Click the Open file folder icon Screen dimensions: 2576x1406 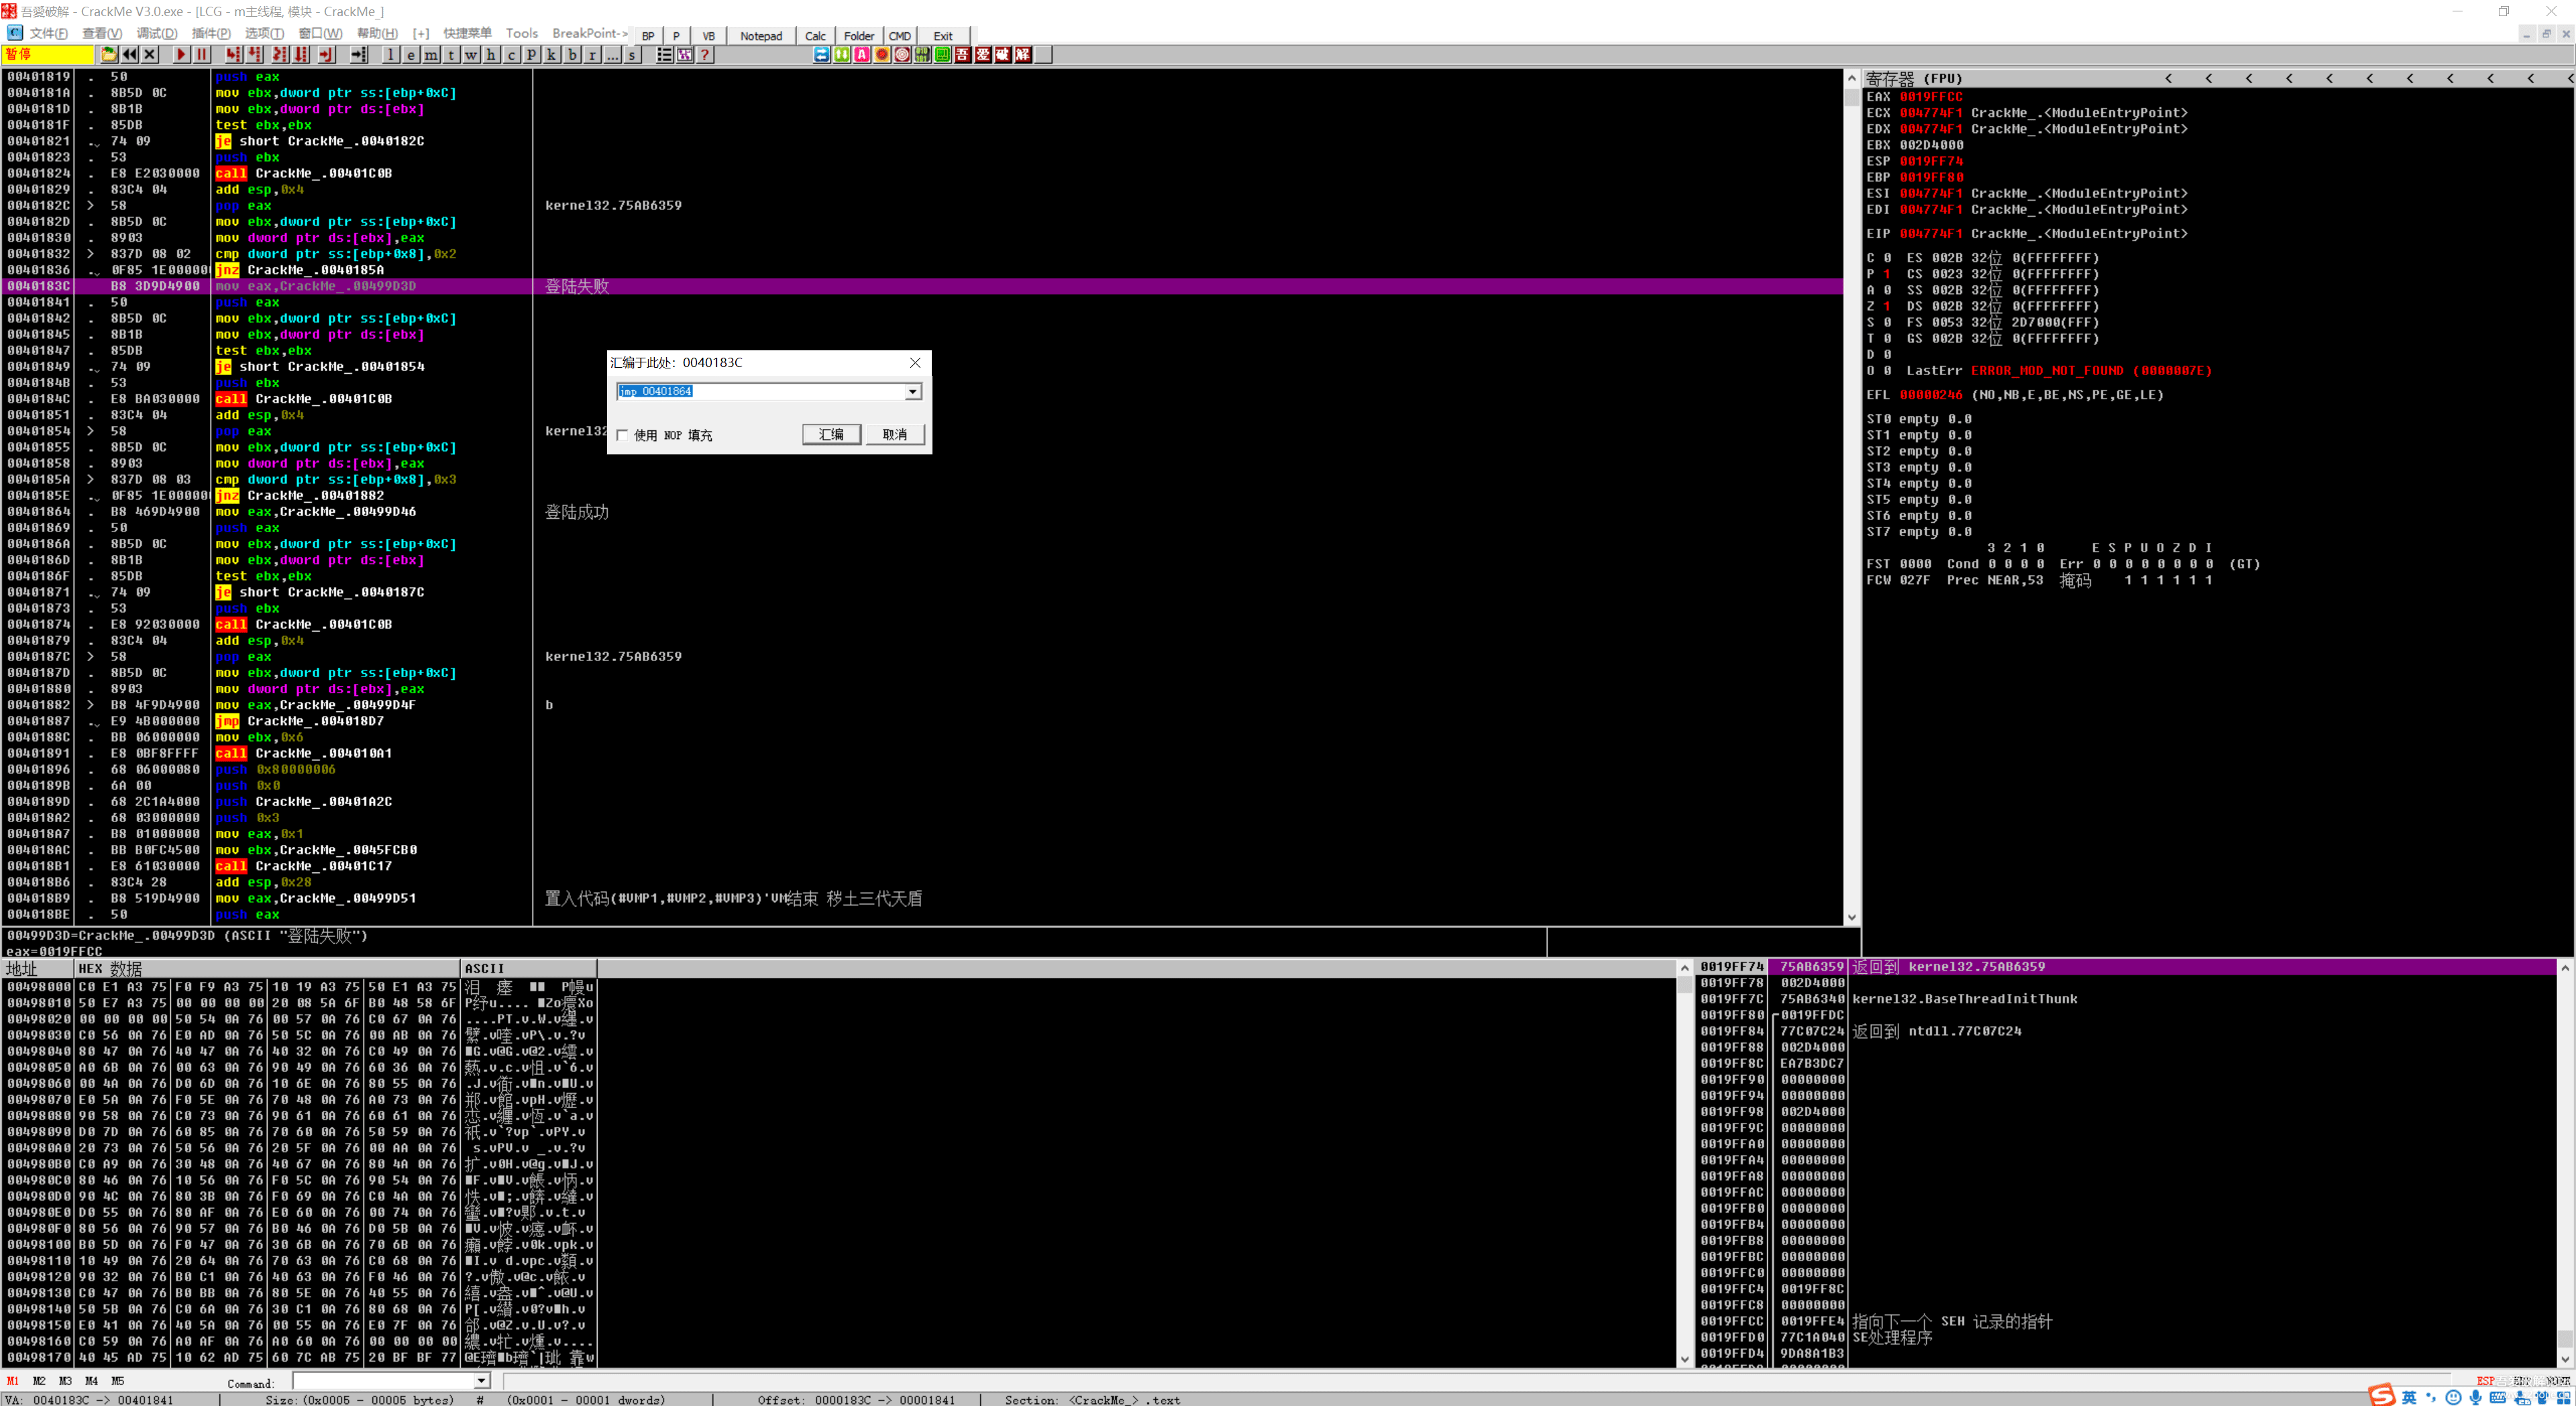coord(109,55)
